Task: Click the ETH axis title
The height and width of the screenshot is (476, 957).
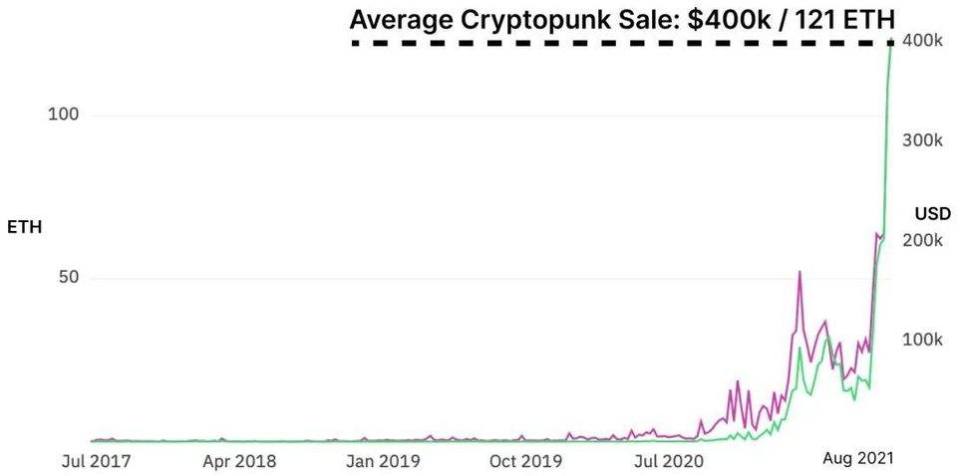Action: coord(24,227)
